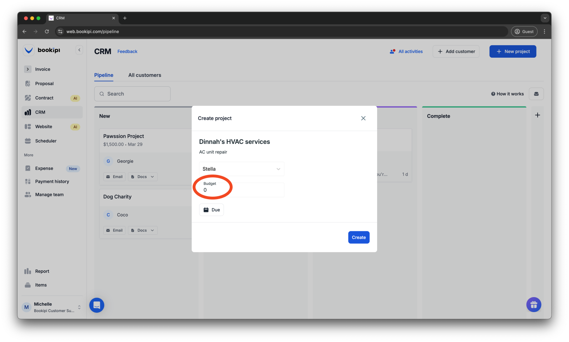Screen dimensions: 569x342
Task: Click the web.bookipi.com/pipeline address bar
Action: (281, 32)
